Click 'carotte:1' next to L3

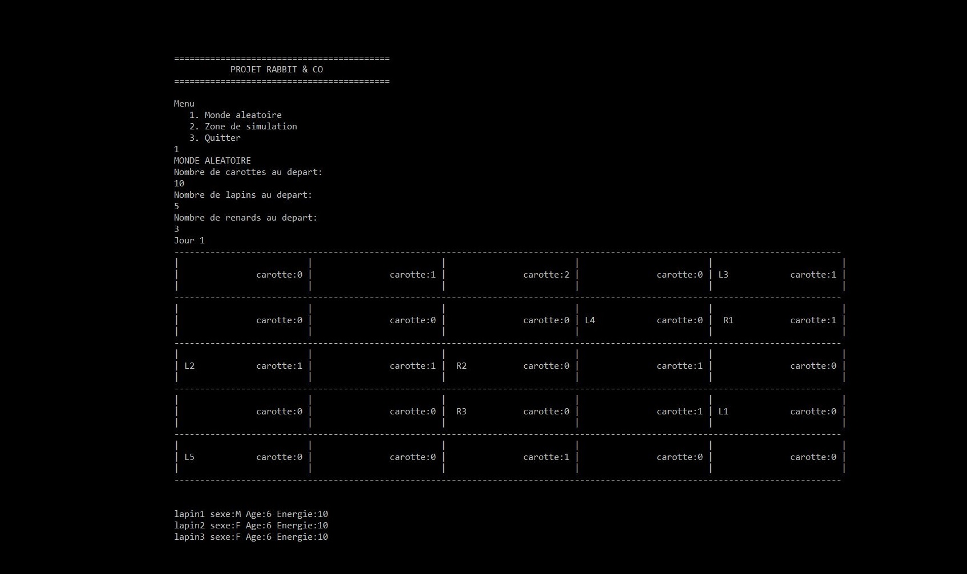(813, 275)
